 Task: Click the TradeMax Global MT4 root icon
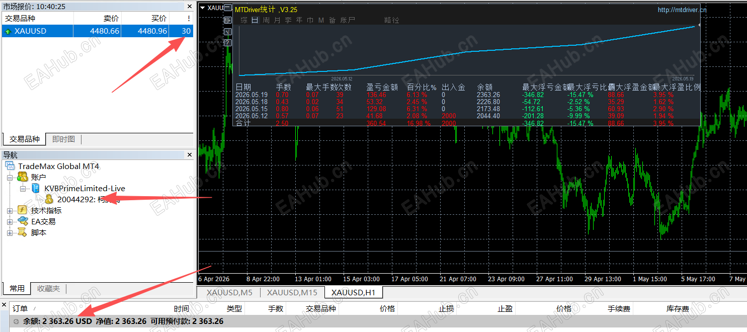[x=10, y=166]
